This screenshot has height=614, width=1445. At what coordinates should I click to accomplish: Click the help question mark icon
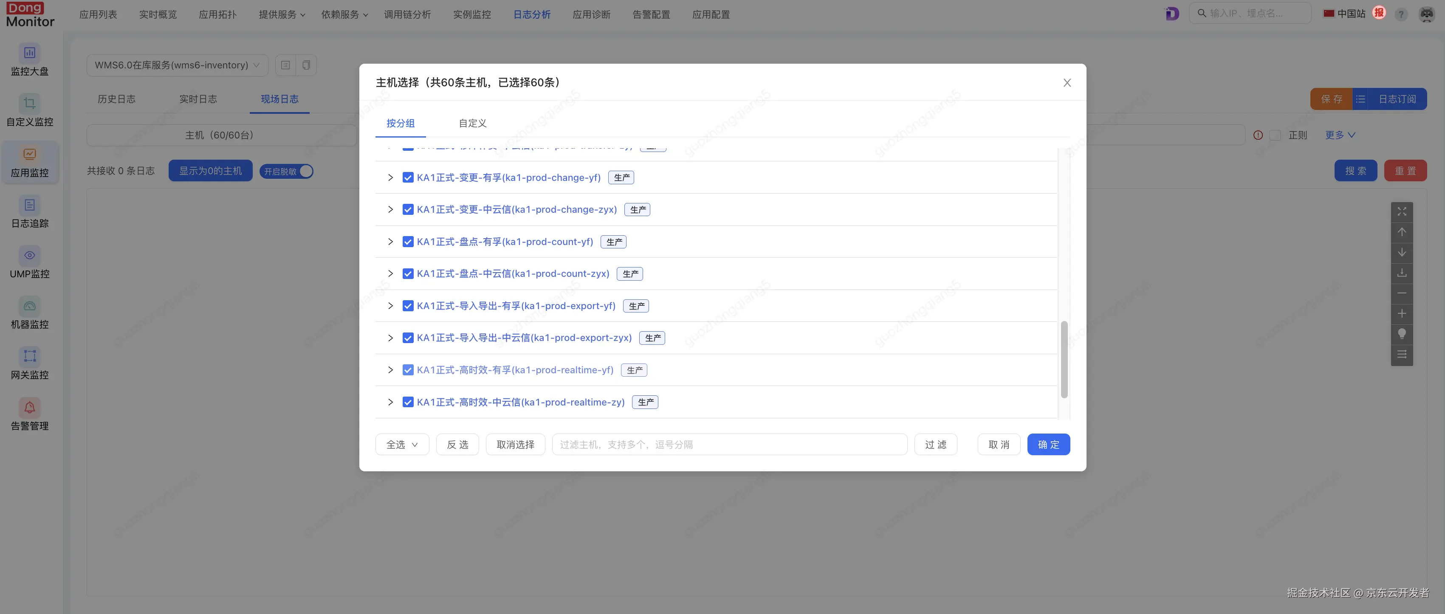coord(1401,14)
